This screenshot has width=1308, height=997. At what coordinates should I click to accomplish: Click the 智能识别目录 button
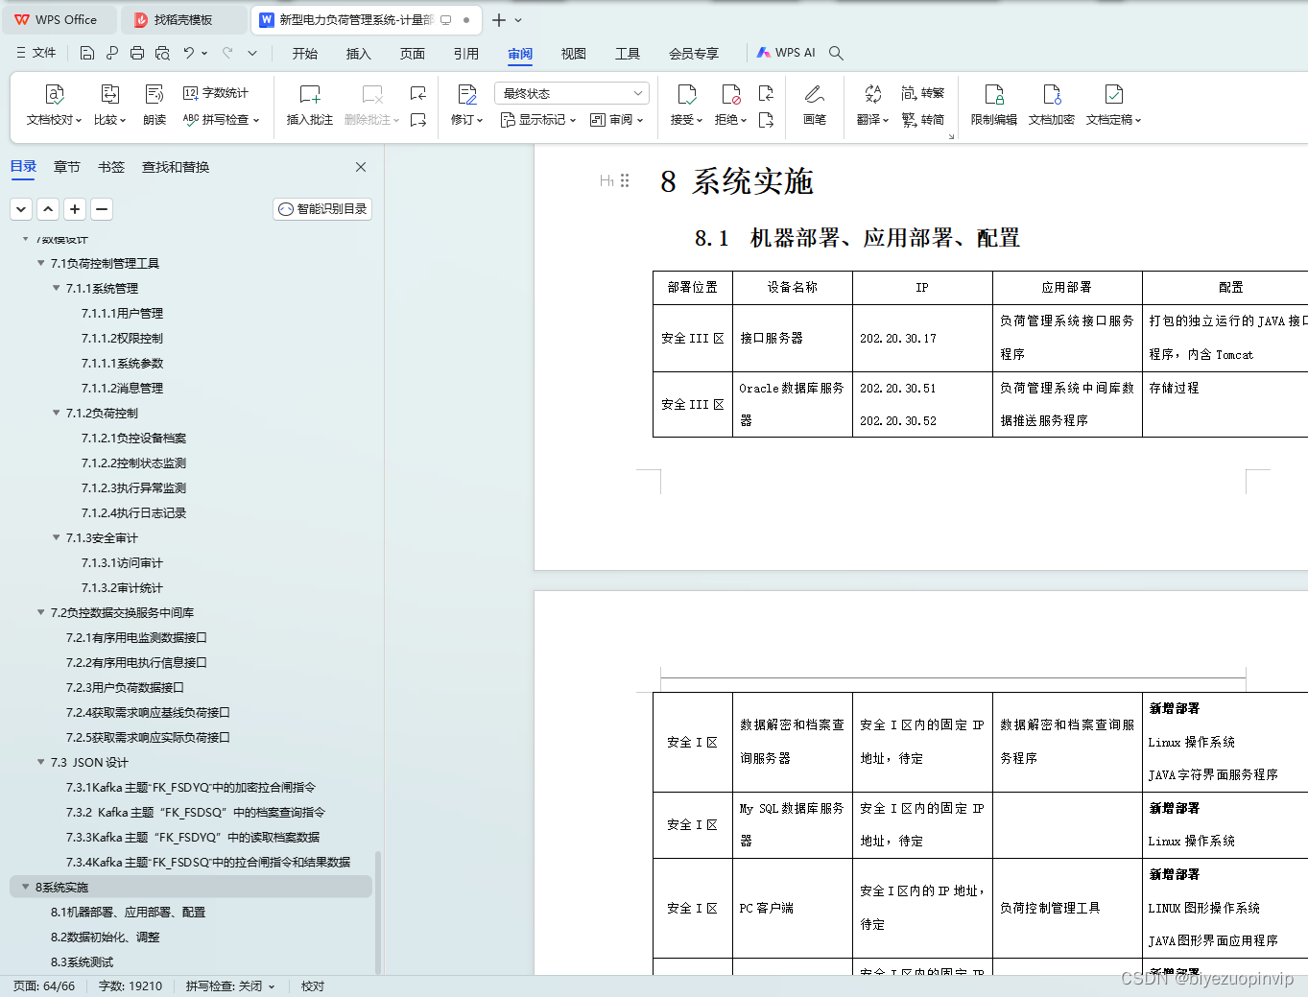322,209
